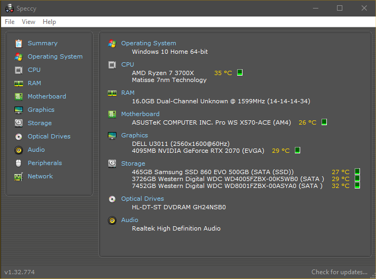Click 'Matisse 7nm Technology' text
Screen dimensions: 376x279
coord(169,80)
